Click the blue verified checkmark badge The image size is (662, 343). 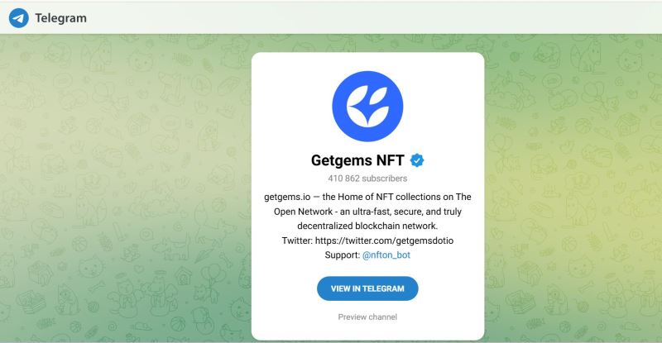(x=418, y=160)
